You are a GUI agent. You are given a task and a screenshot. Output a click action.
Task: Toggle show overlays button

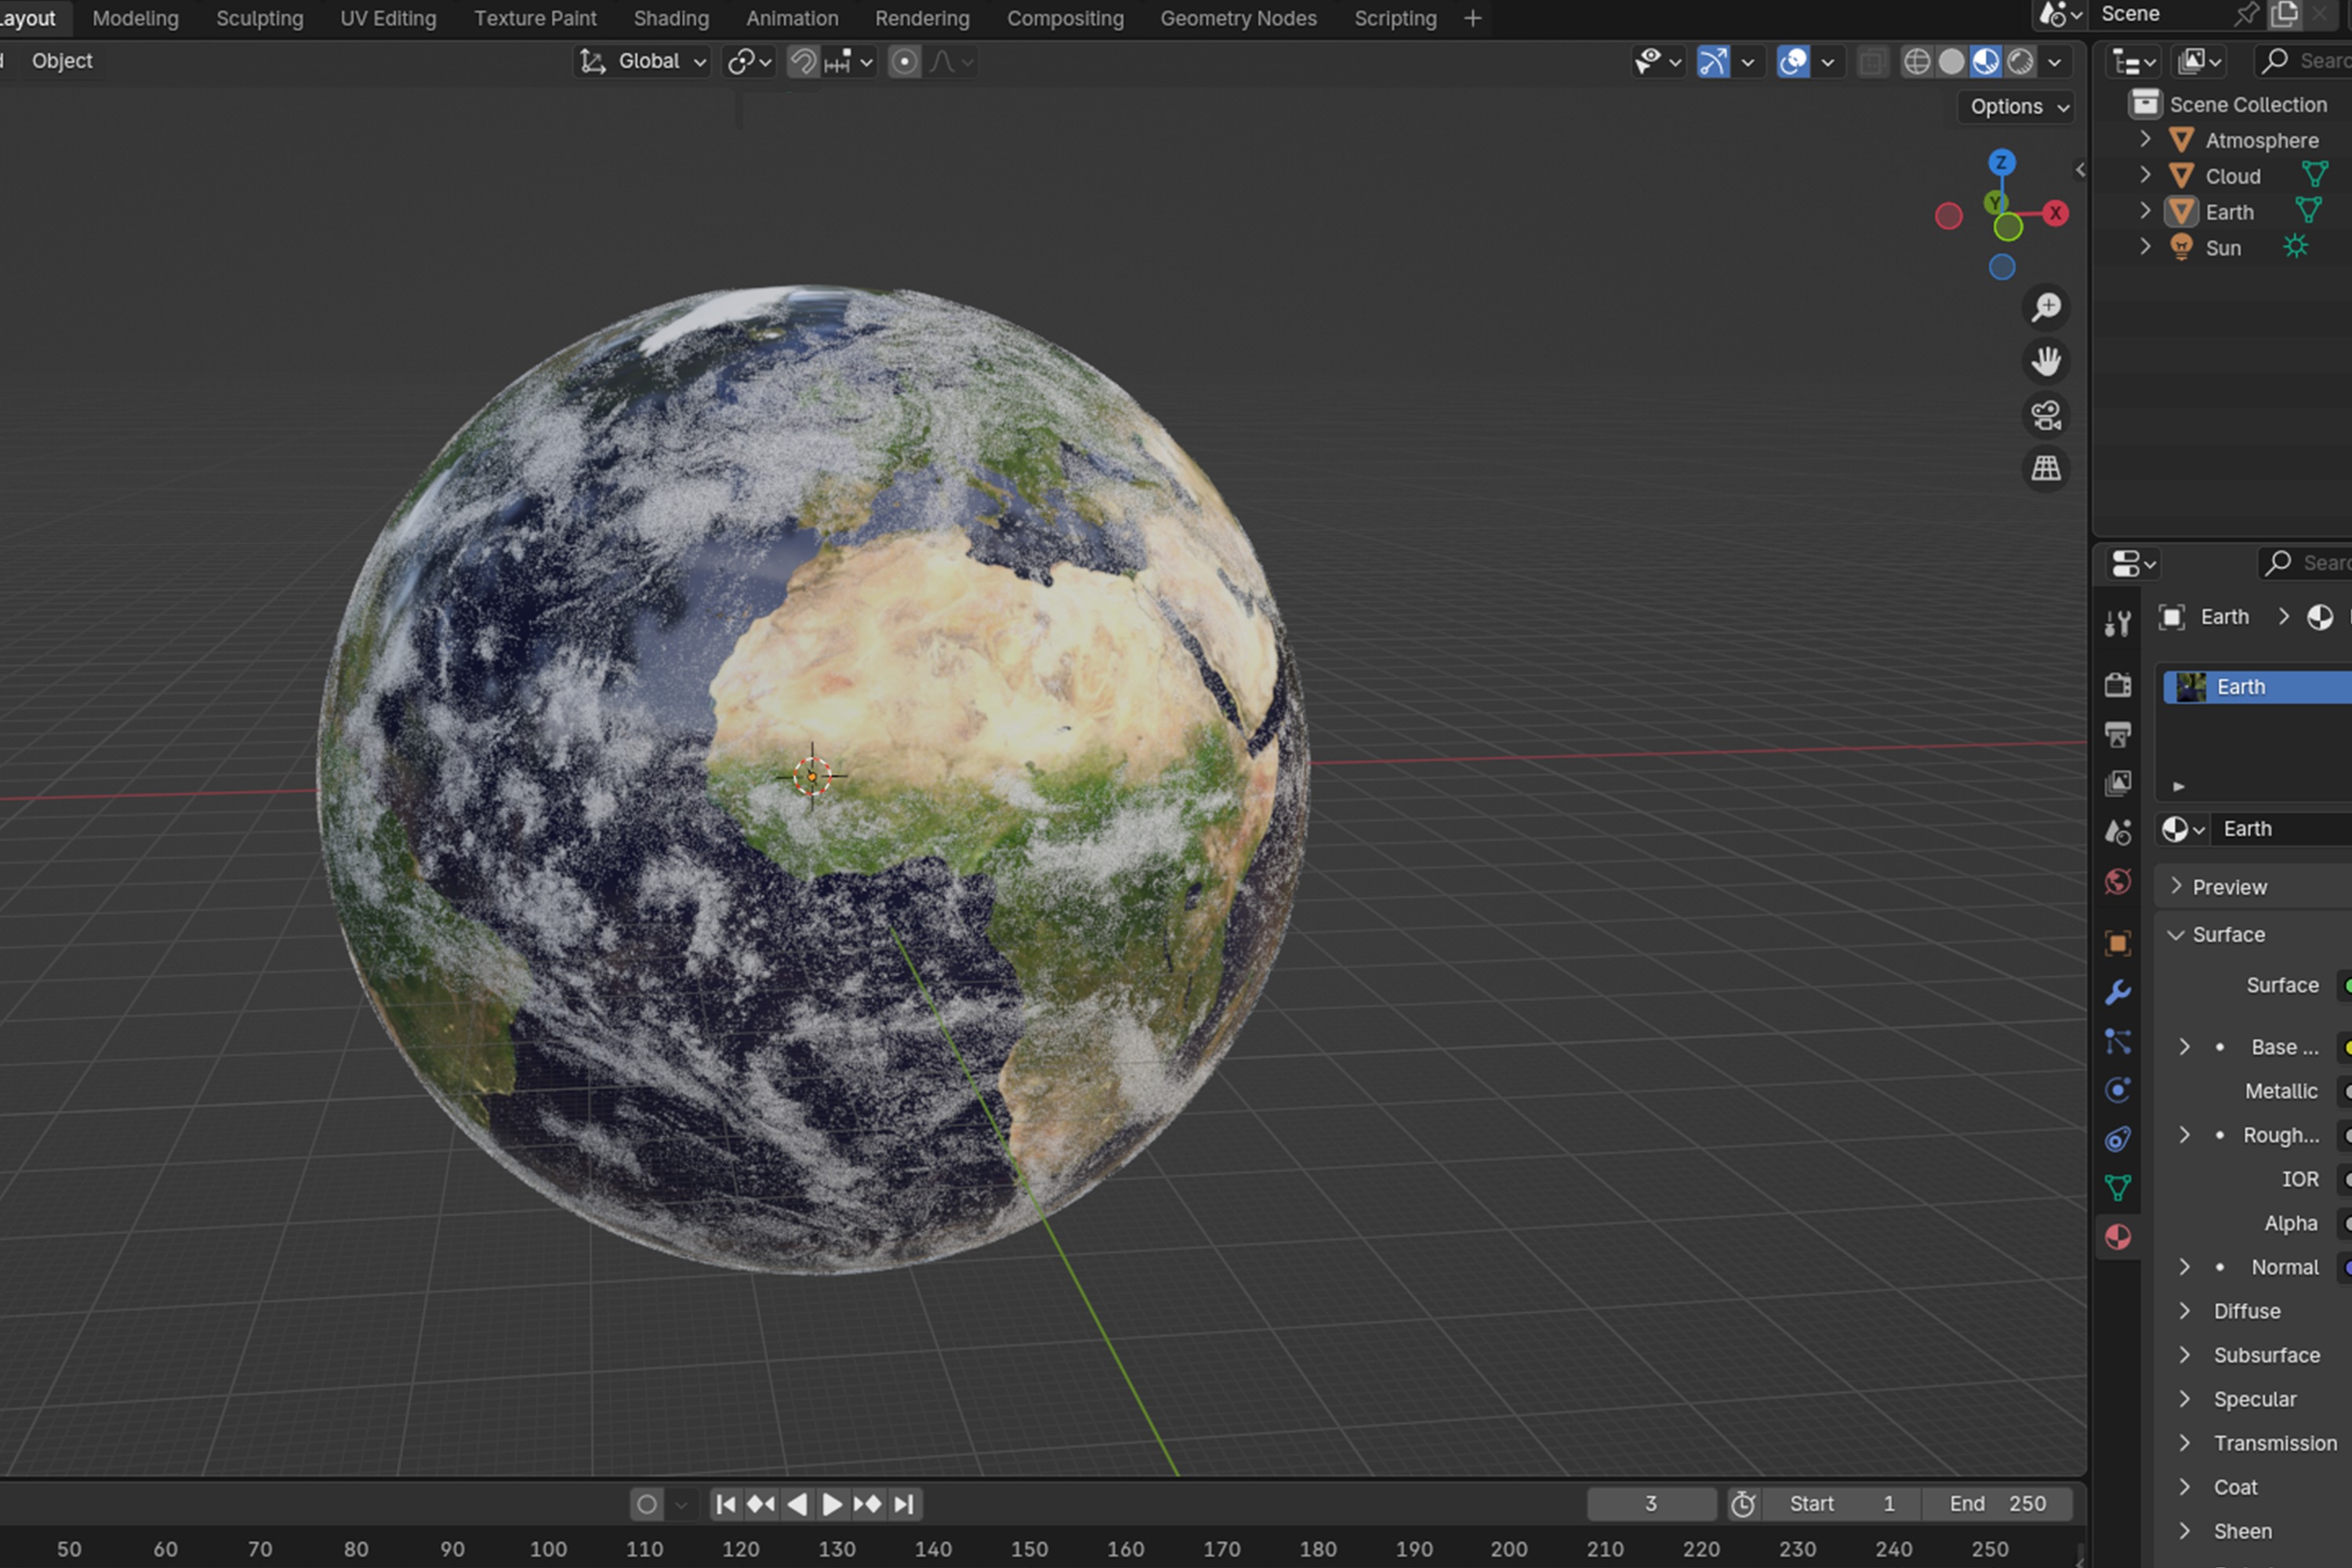click(1792, 62)
